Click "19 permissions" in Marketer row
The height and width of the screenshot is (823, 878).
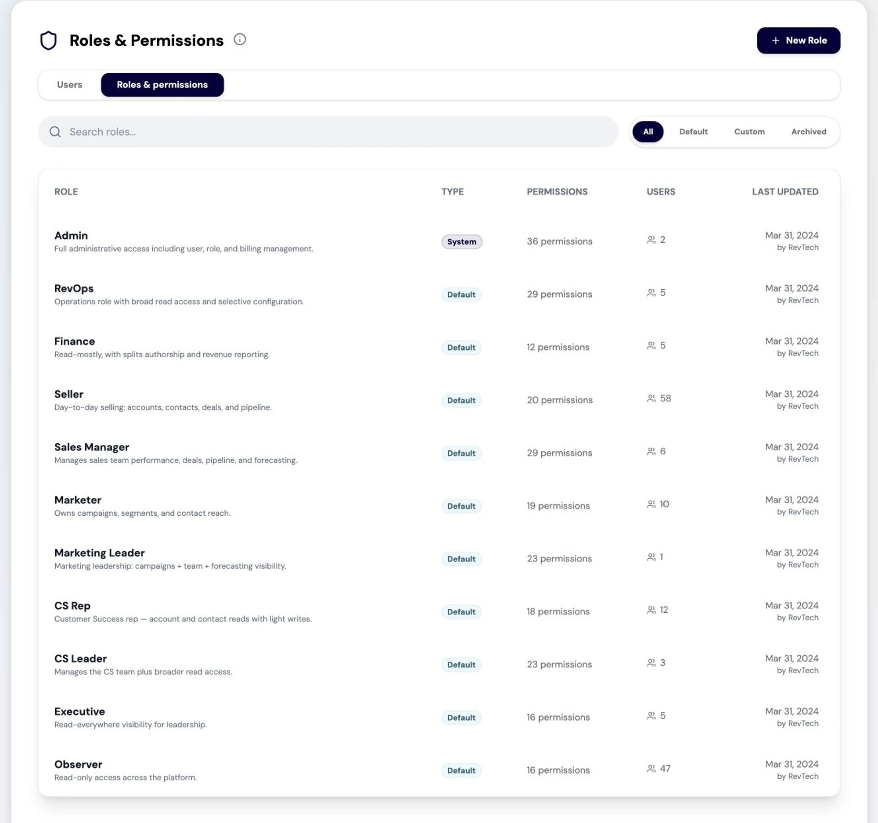[558, 506]
